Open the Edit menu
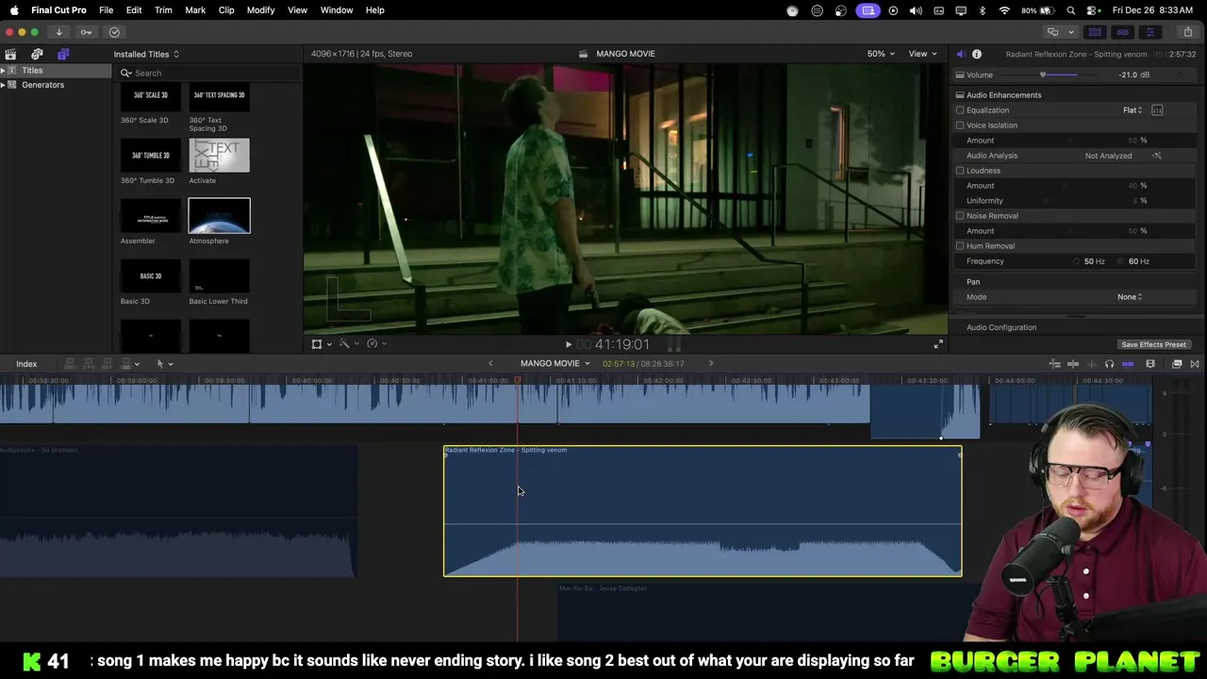Image resolution: width=1207 pixels, height=679 pixels. 134,10
